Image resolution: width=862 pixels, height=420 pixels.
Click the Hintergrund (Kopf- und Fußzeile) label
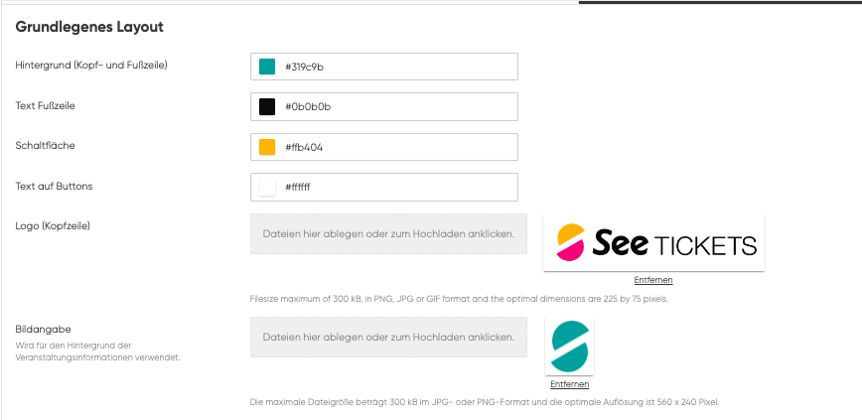click(91, 65)
